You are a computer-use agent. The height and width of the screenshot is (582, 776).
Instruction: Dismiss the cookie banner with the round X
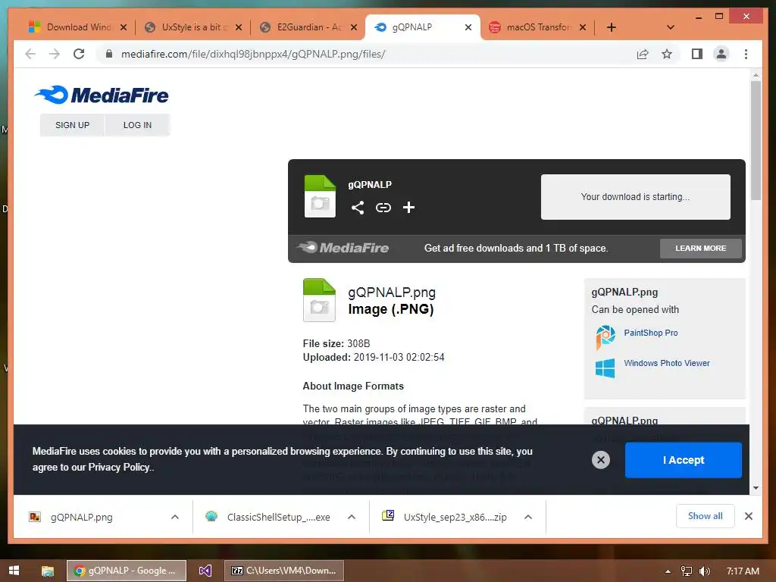pyautogui.click(x=601, y=460)
